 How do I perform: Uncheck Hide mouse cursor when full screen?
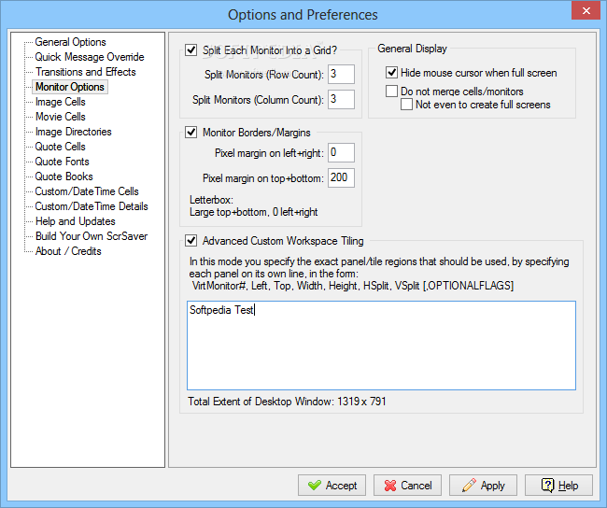click(391, 73)
